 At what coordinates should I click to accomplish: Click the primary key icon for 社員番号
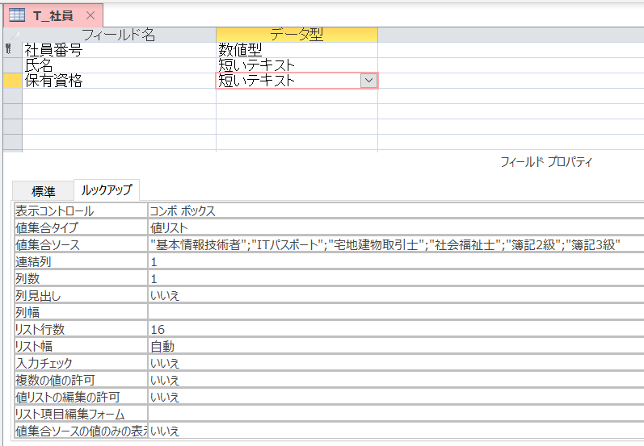coord(8,50)
